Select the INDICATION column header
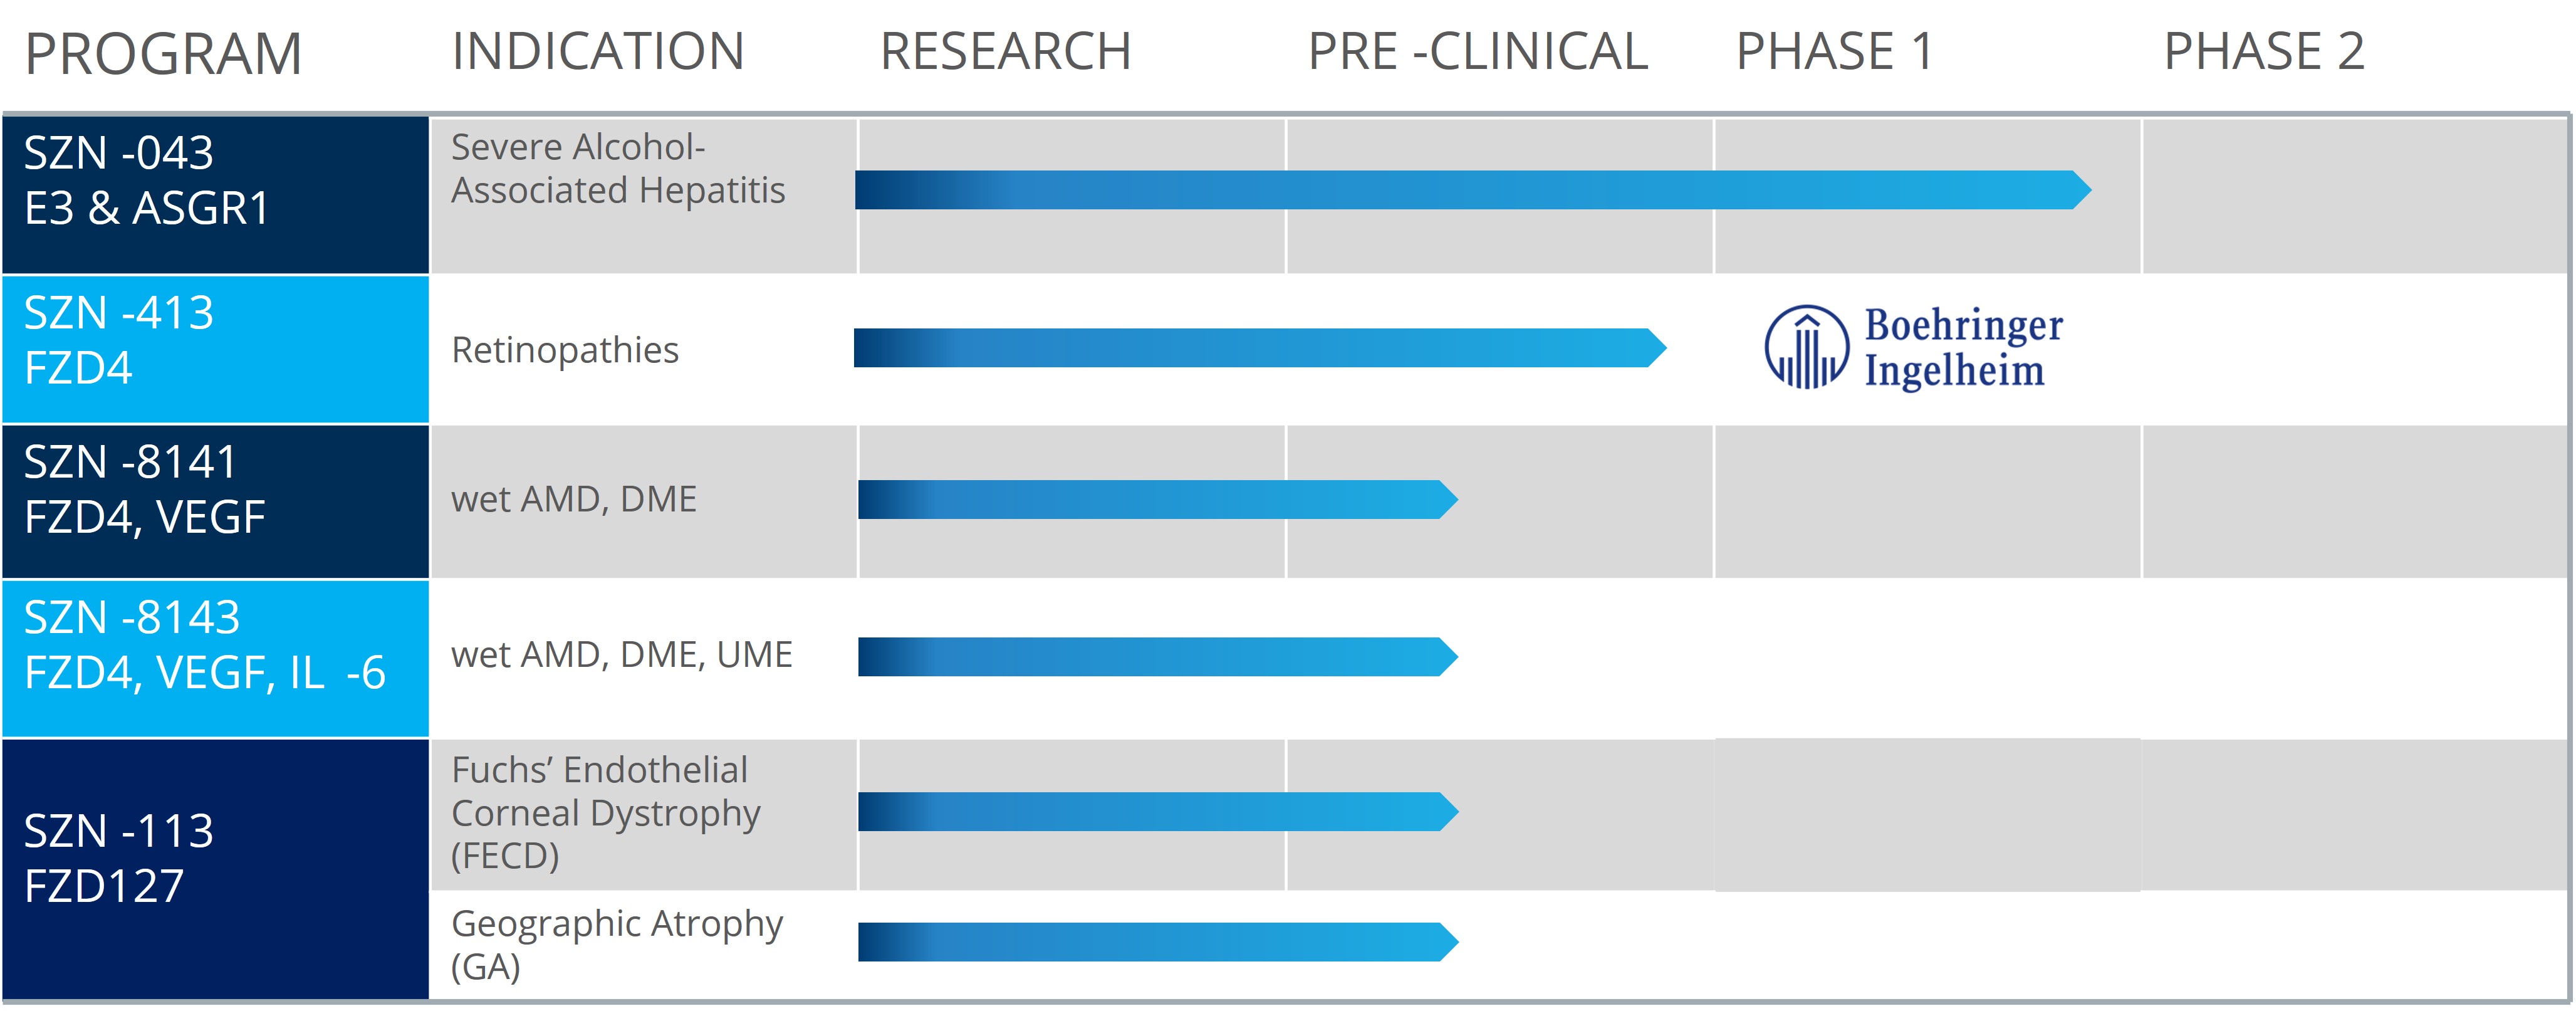 598,52
